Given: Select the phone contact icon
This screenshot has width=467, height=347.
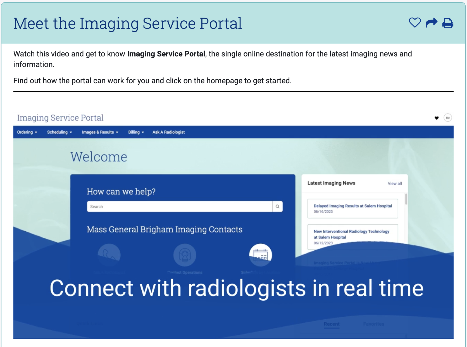Looking at the screenshot, I should tap(109, 255).
